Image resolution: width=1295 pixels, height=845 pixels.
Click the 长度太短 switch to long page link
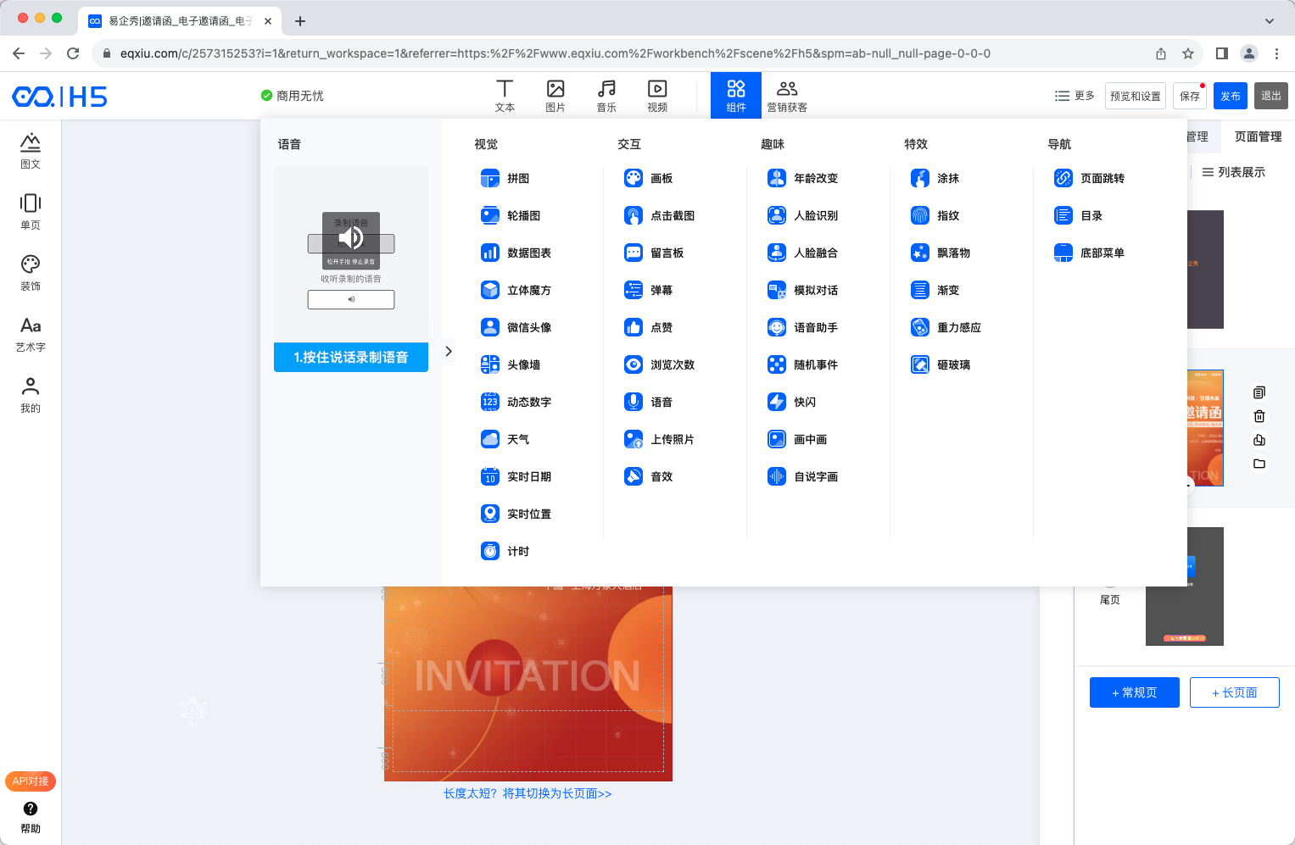tap(527, 794)
